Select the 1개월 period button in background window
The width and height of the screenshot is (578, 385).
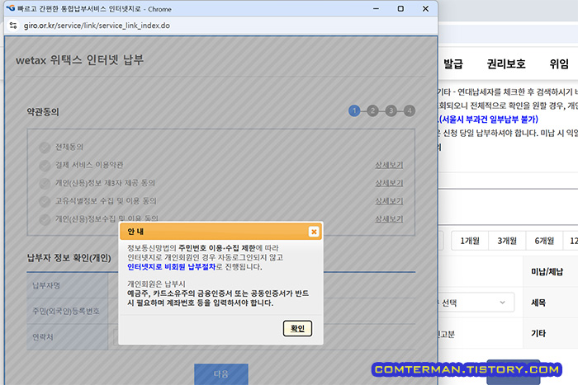(470, 241)
